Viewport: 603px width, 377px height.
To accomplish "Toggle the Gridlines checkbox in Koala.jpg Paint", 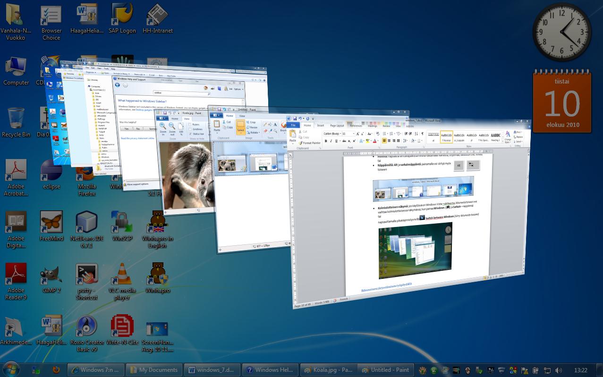I will click(190, 129).
